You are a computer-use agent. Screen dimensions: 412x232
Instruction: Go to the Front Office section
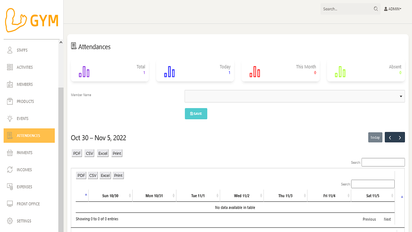coord(28,204)
